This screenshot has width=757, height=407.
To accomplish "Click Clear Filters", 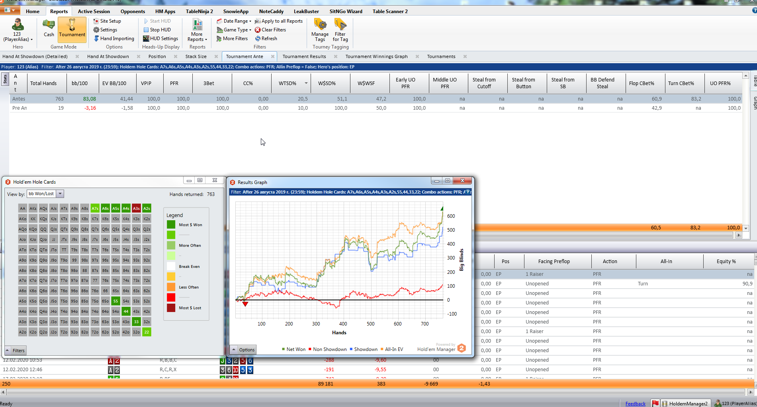I will (270, 30).
